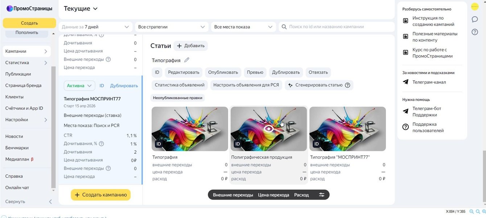Click the Курс по работе document icon
The width and height of the screenshot is (486, 218).
[x=405, y=53]
